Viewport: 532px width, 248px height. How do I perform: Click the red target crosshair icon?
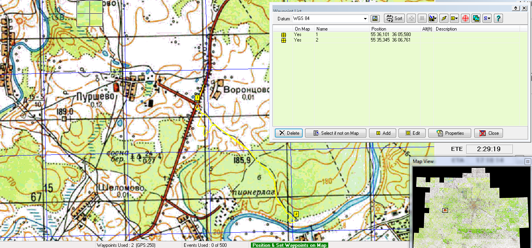click(x=465, y=18)
